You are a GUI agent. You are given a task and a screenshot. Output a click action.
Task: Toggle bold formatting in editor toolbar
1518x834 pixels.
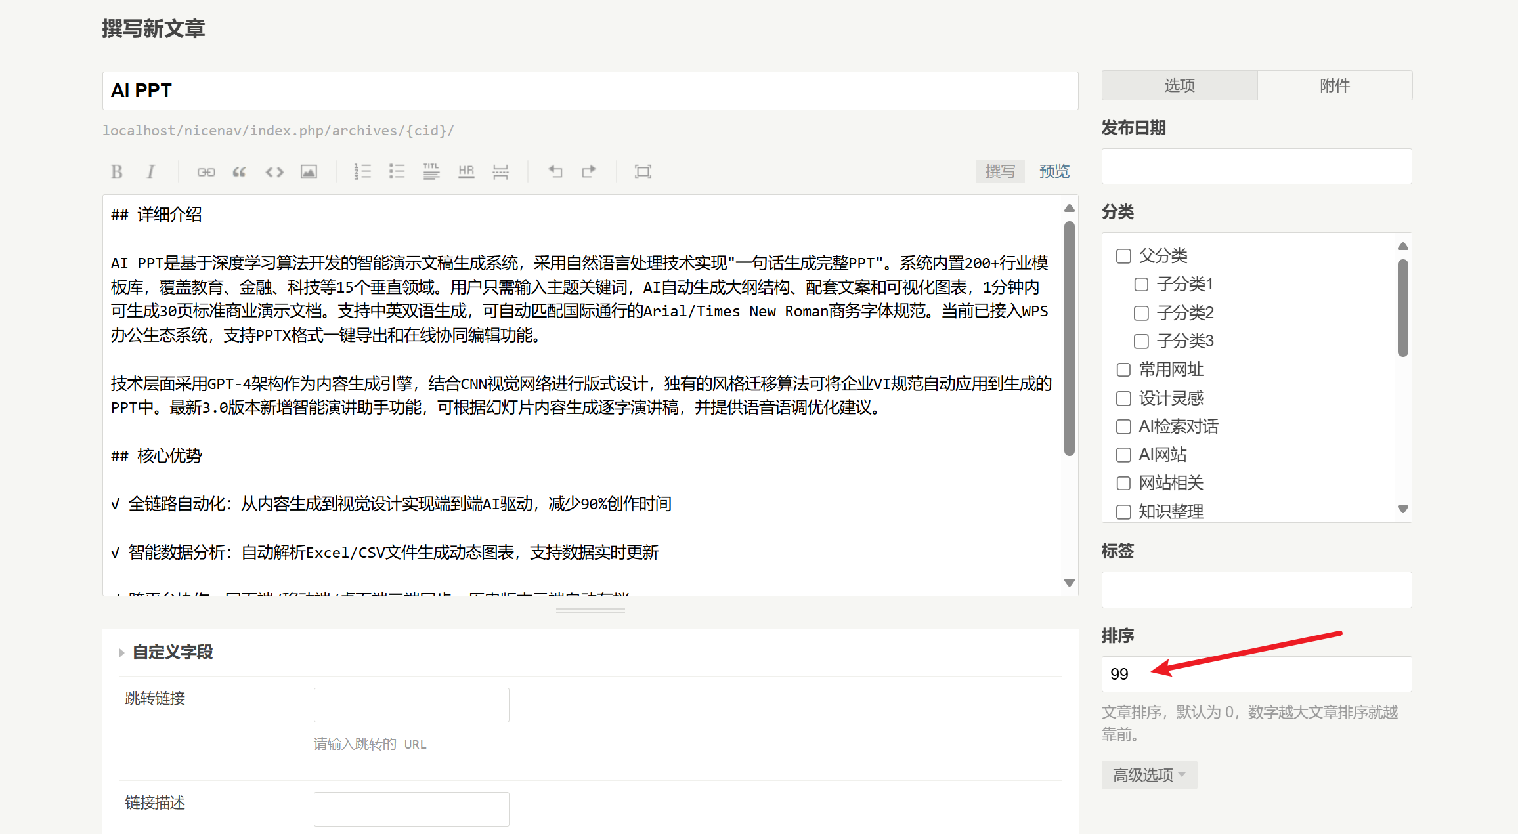click(x=117, y=172)
